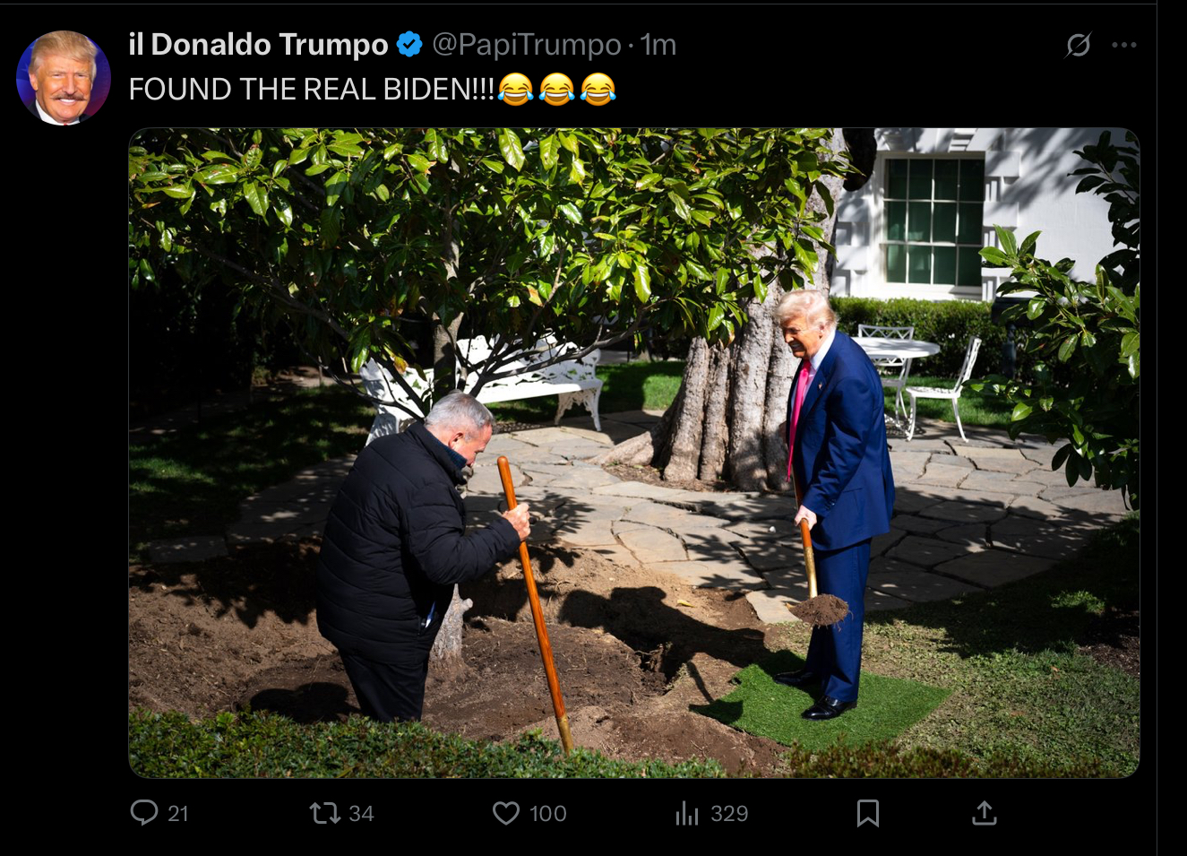Click the tweet text FOUND THE REAL BIDEN!!!

point(312,89)
